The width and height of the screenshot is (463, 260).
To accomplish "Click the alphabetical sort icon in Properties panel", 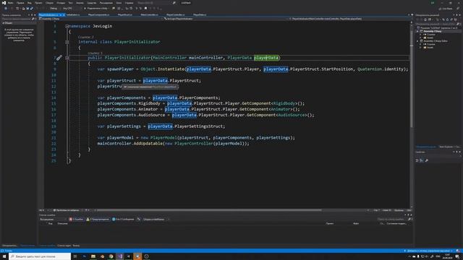I will 421,160.
